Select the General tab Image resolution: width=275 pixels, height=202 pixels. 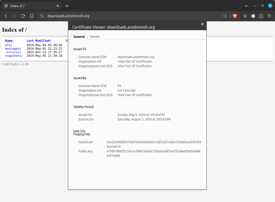pyautogui.click(x=79, y=36)
